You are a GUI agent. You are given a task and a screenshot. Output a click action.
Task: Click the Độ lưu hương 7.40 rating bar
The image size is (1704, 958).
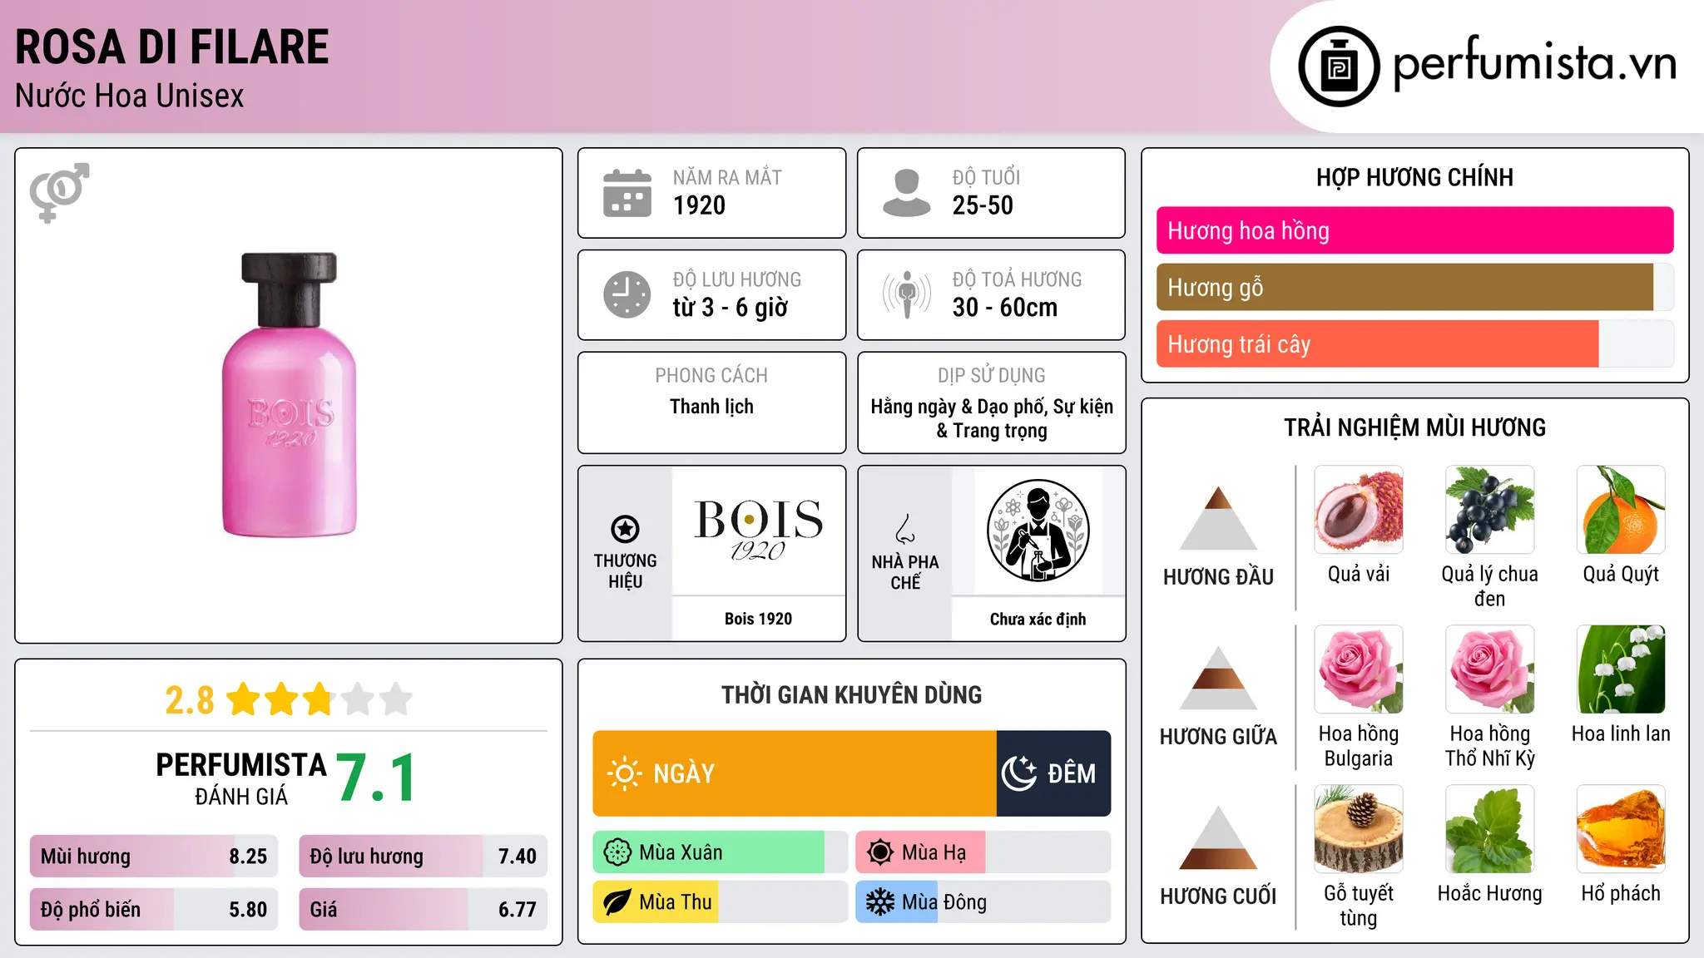[423, 856]
